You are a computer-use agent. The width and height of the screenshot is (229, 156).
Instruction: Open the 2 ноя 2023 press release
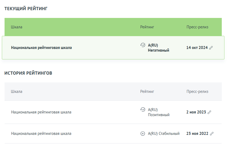pyautogui.click(x=196, y=112)
